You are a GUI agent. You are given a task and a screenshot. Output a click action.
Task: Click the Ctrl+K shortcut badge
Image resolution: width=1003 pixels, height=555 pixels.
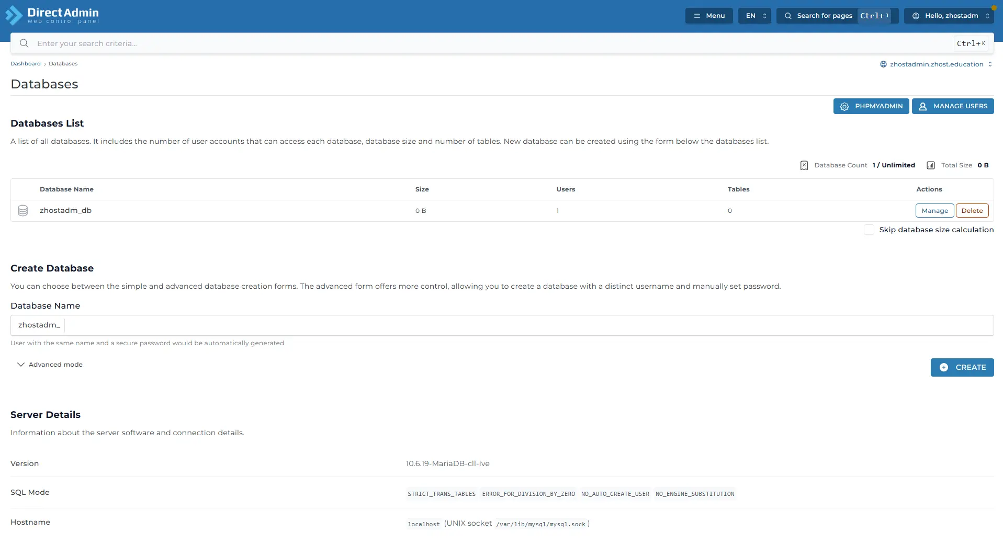pyautogui.click(x=971, y=43)
